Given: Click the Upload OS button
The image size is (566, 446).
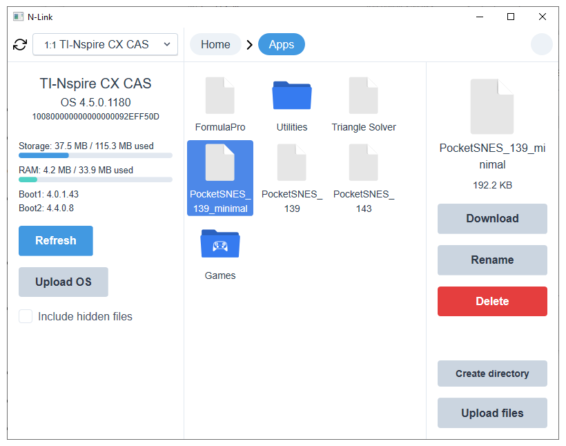Looking at the screenshot, I should coord(64,282).
